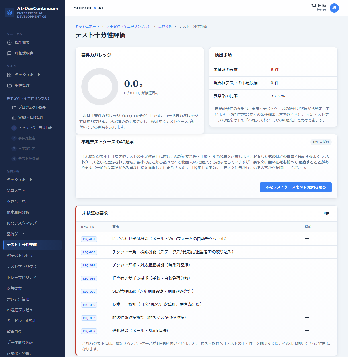Click the REQ-003 ID tag

point(89,266)
